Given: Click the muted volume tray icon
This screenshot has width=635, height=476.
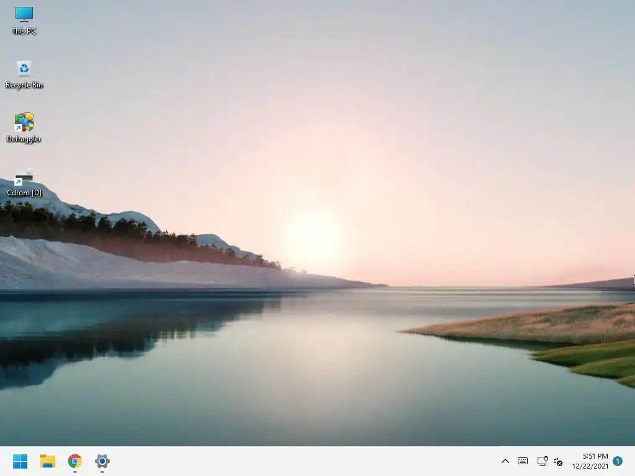Looking at the screenshot, I should [x=558, y=461].
